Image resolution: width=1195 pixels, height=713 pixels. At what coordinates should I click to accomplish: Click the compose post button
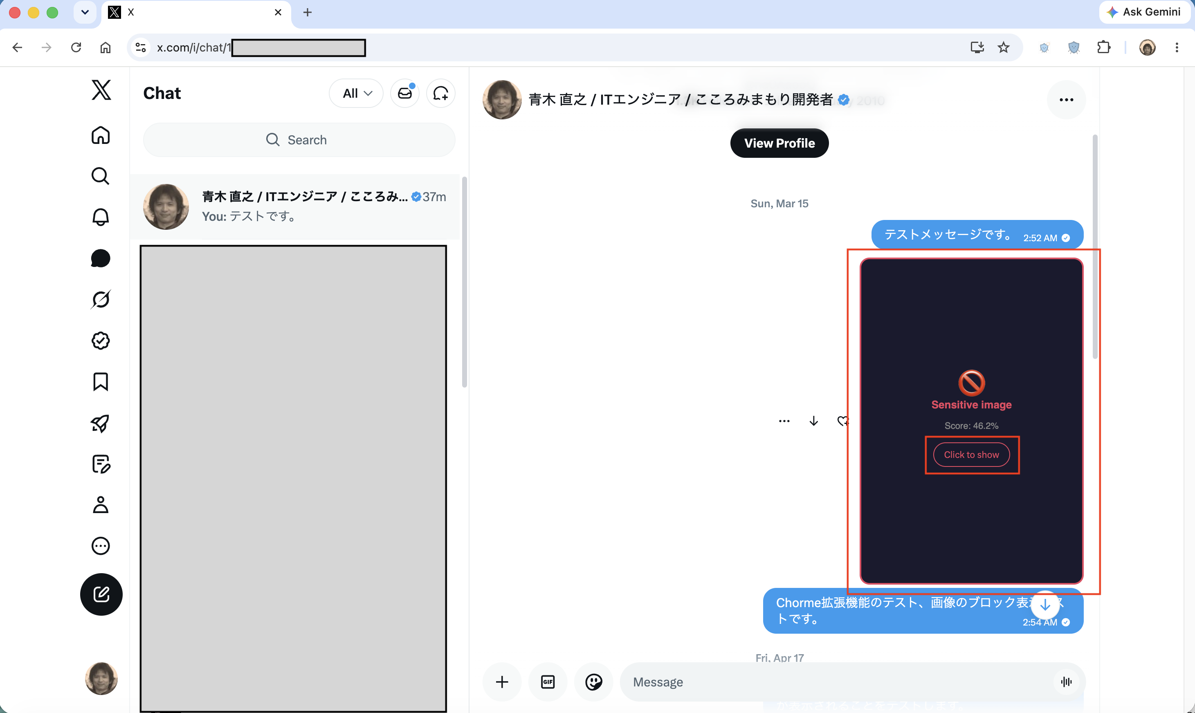pyautogui.click(x=101, y=594)
